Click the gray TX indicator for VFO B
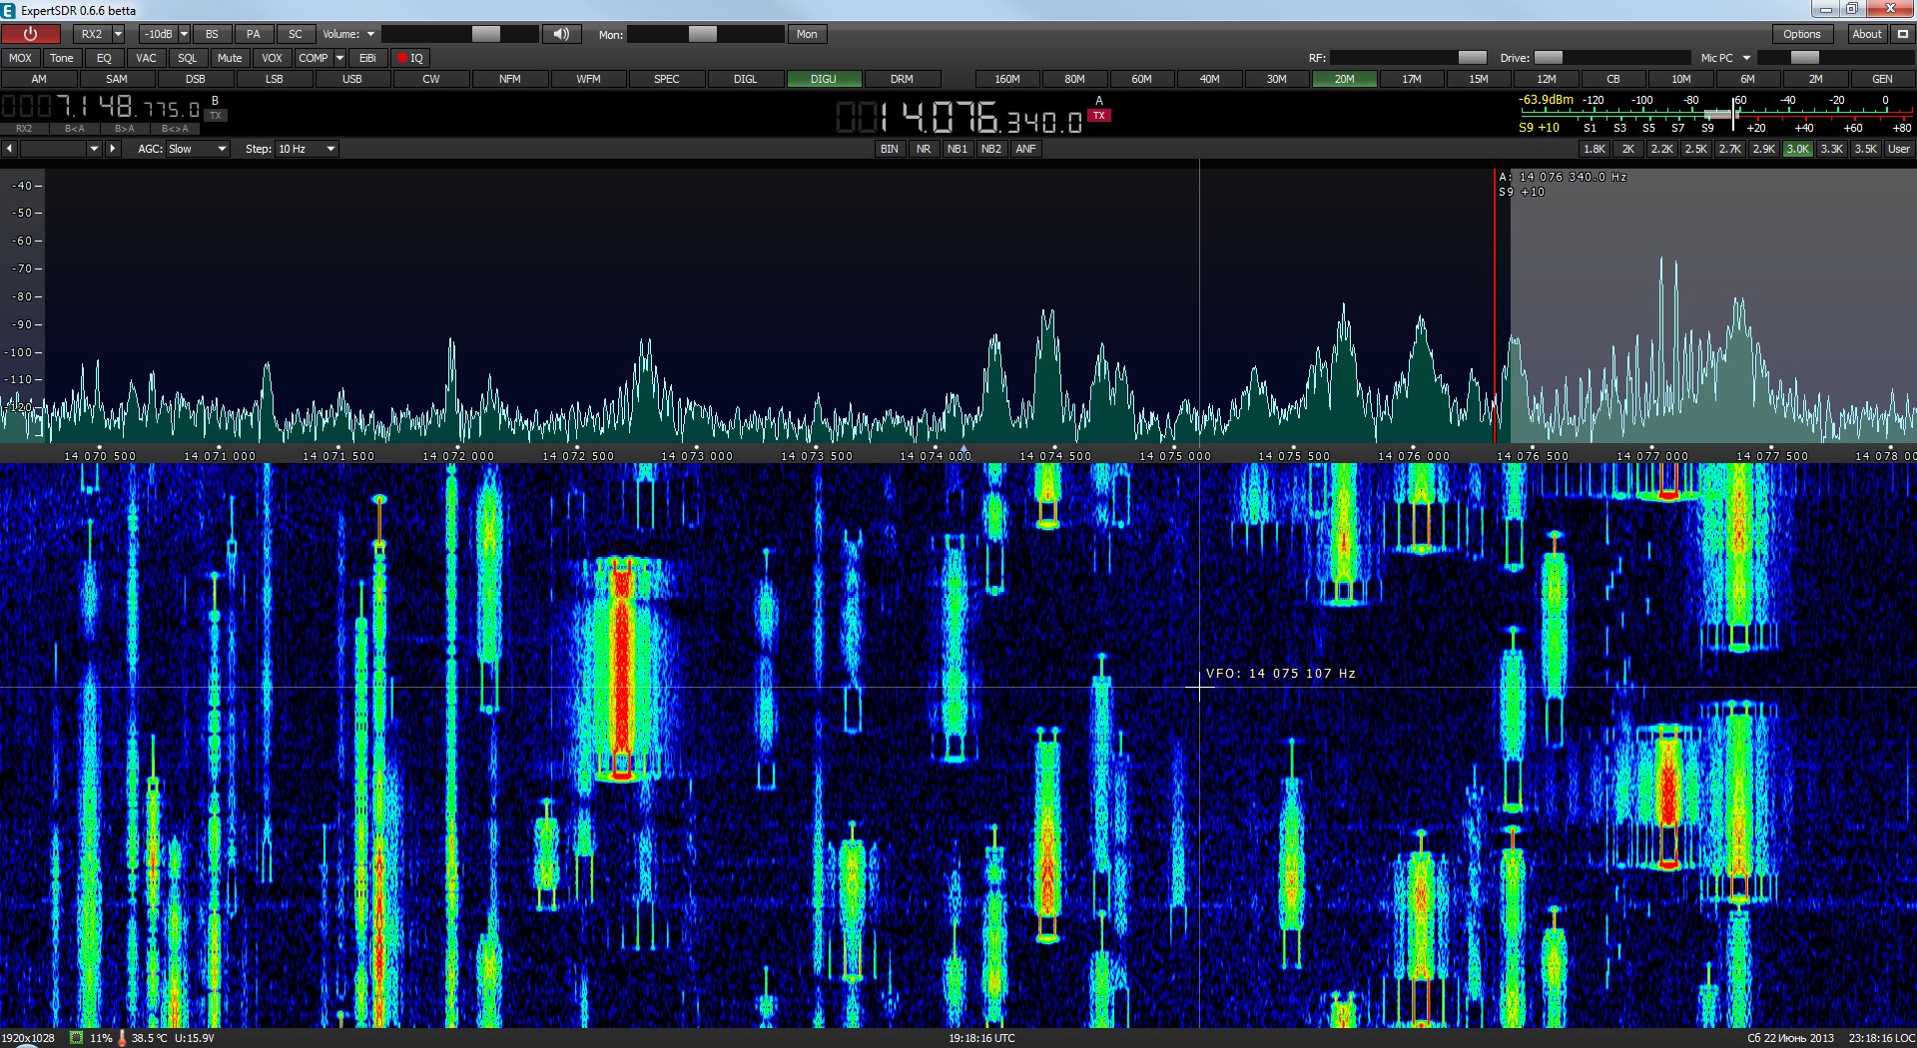The image size is (1917, 1048). pos(216,116)
